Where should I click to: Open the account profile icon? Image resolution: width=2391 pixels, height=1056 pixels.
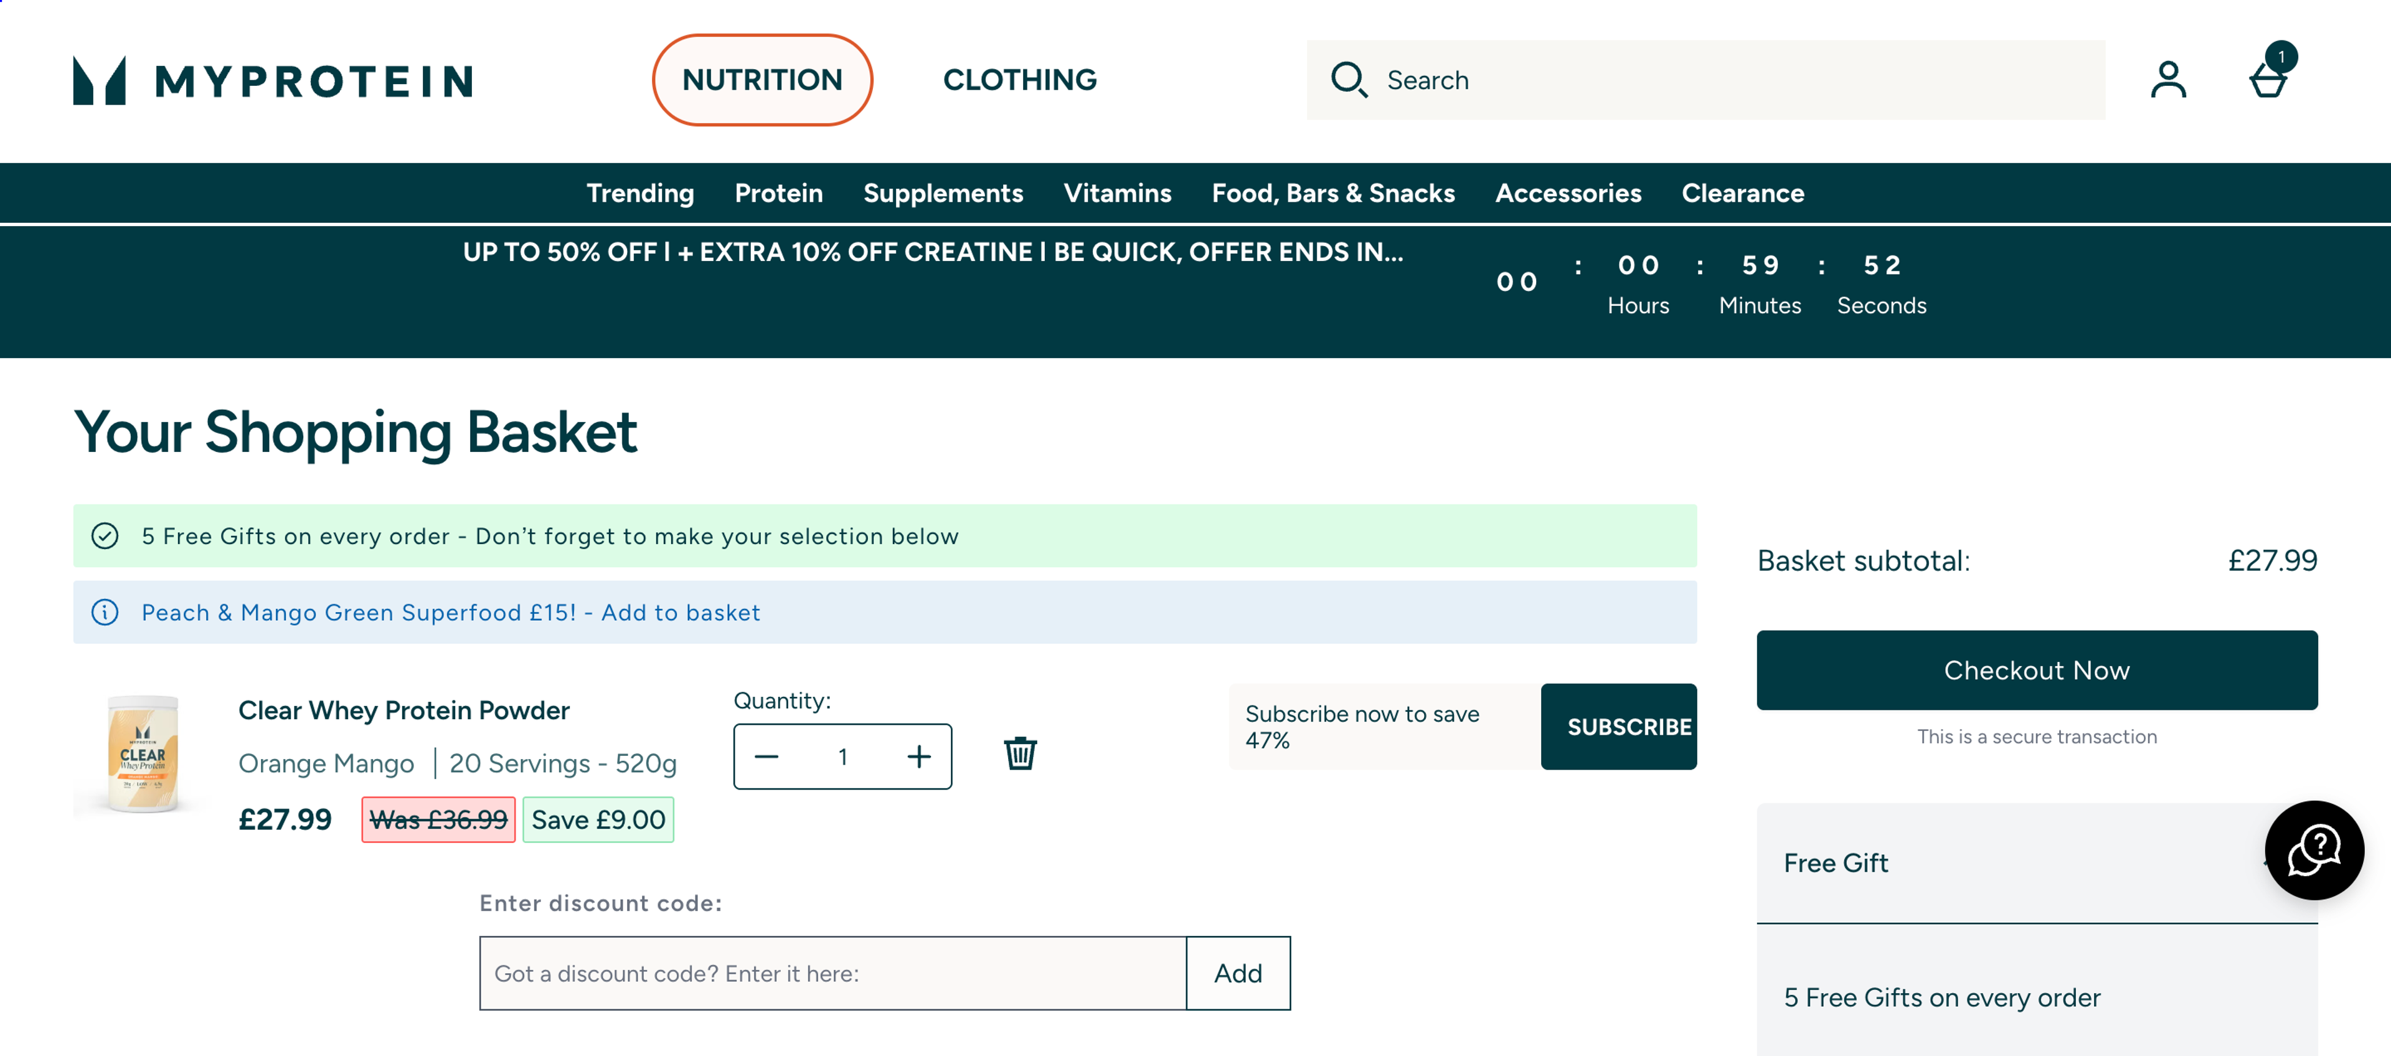pos(2169,81)
